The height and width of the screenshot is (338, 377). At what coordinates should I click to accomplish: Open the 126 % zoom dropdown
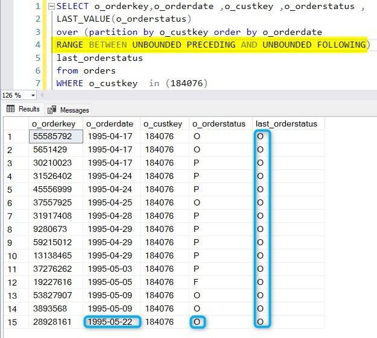(33, 95)
